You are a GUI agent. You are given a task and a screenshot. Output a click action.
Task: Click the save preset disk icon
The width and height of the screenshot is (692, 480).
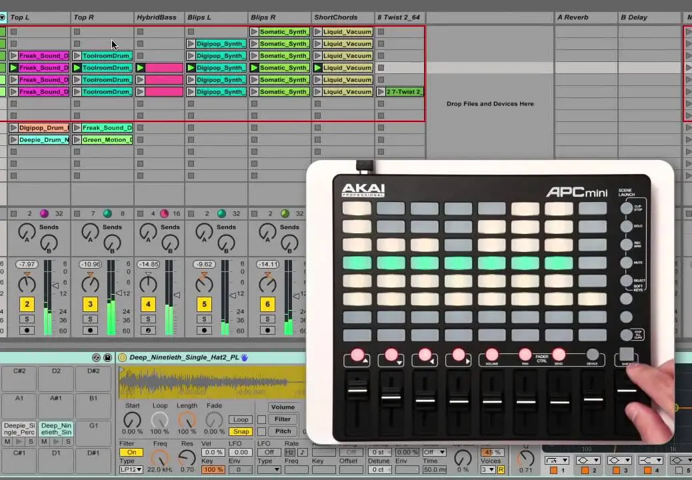107,357
